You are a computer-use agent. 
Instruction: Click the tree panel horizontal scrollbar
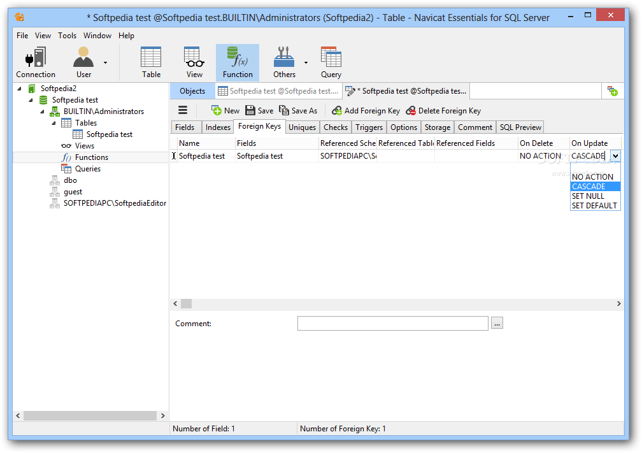(90, 415)
